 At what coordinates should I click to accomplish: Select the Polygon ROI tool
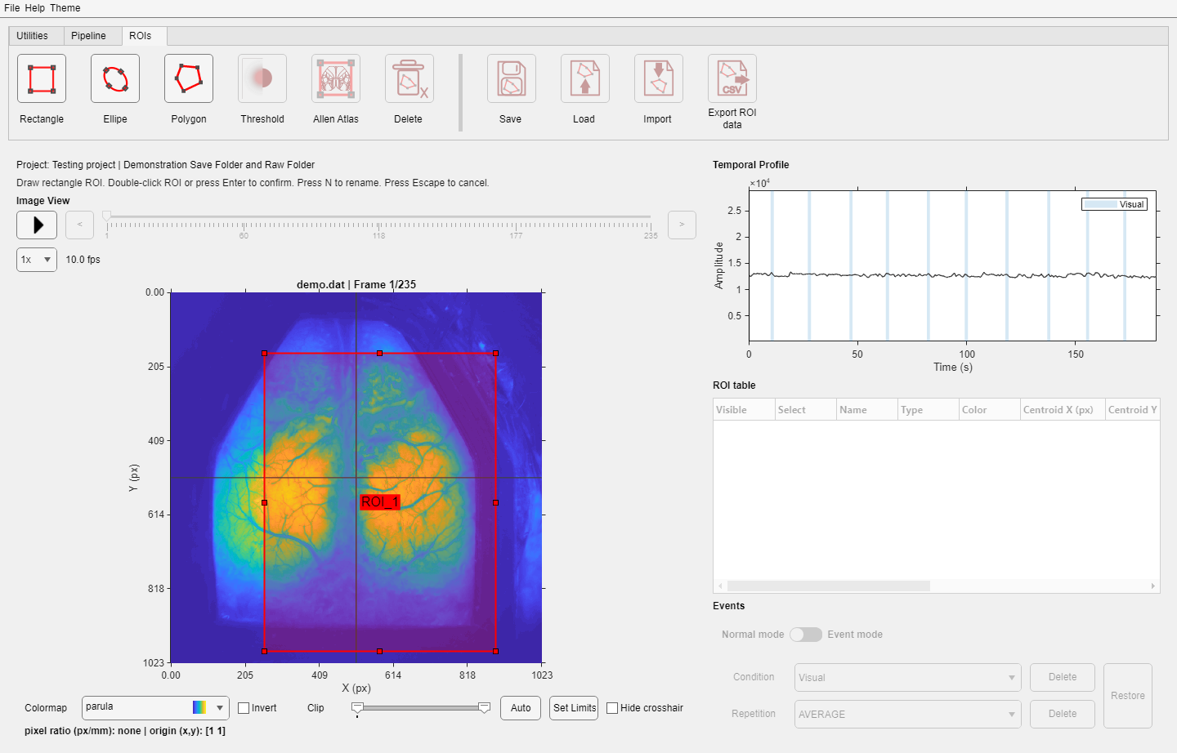point(189,78)
